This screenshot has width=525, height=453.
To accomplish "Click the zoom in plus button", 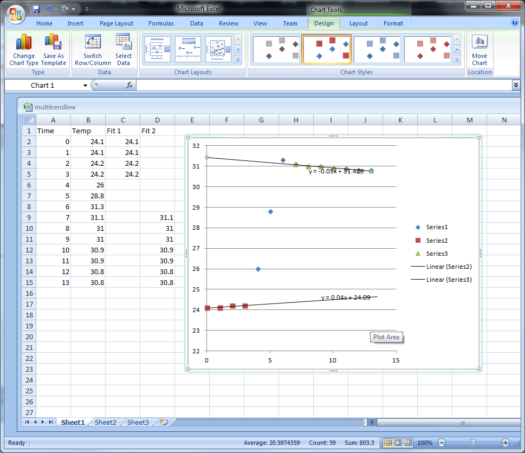I will 505,443.
